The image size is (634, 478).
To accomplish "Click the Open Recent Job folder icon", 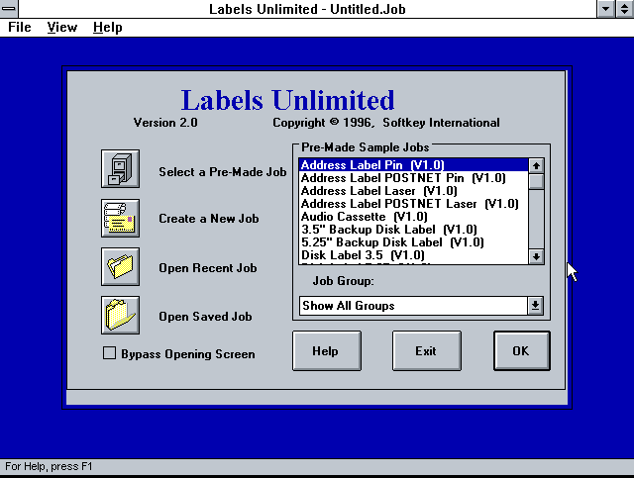I will click(x=120, y=266).
